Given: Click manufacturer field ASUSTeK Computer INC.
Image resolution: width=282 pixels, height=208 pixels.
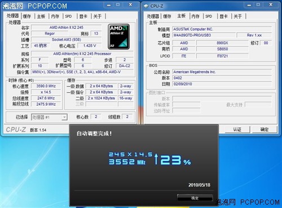Looking at the screenshot, I should point(222,29).
